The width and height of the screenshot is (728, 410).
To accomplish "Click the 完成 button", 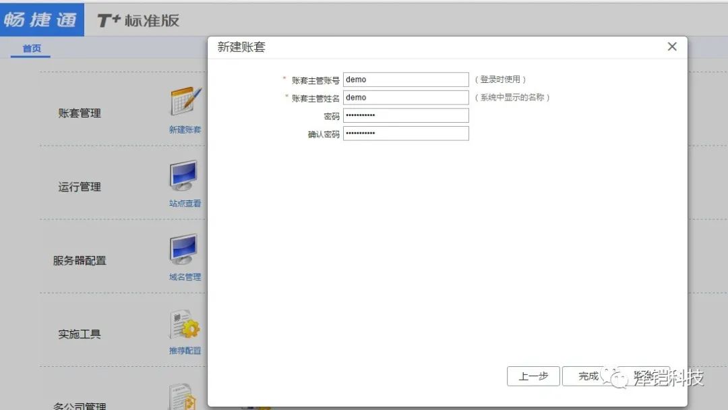I will 588,376.
